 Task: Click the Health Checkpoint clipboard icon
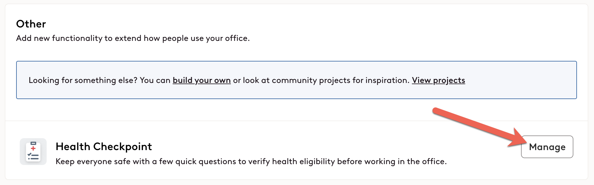tap(33, 152)
